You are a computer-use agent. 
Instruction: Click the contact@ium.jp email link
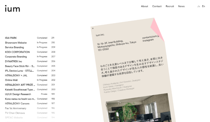click(150, 37)
